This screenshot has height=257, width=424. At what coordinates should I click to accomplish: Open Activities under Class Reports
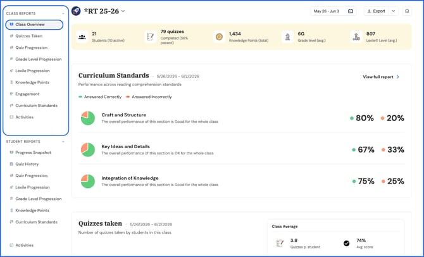24,117
